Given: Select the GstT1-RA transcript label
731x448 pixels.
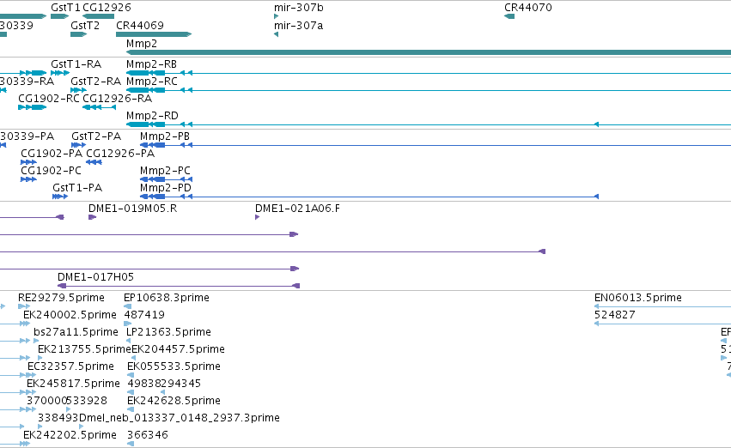Looking at the screenshot, I should [x=76, y=64].
